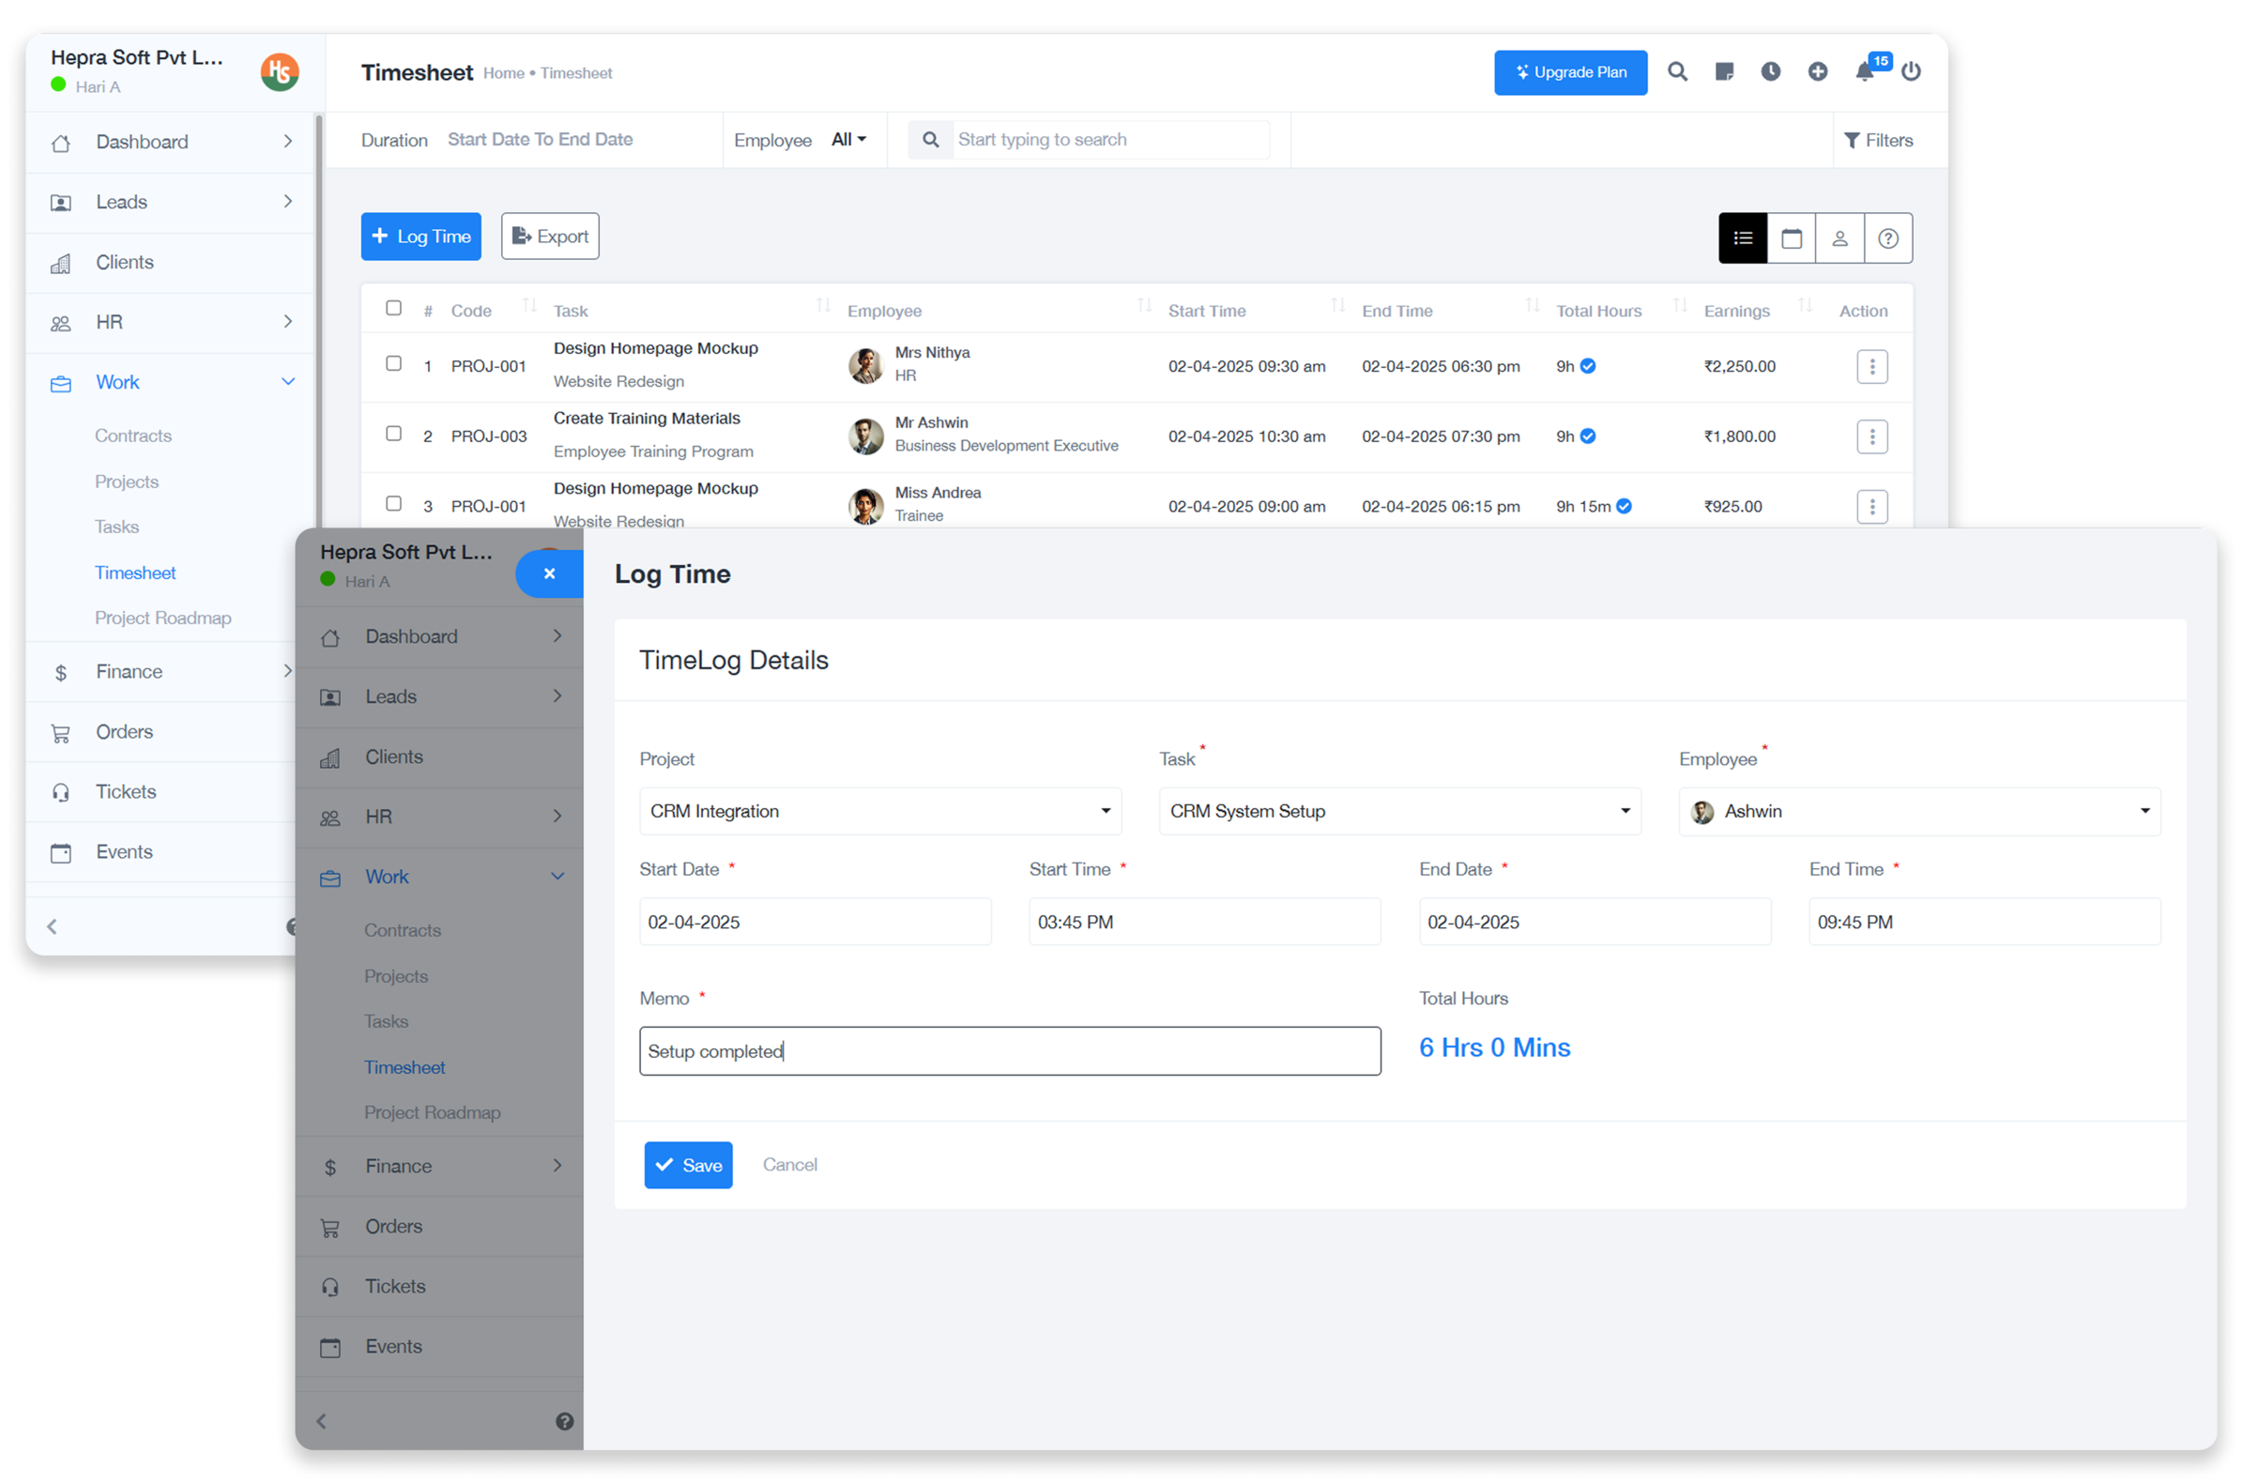Open the Project dropdown showing CRM Integration
The image size is (2243, 1482).
879,811
